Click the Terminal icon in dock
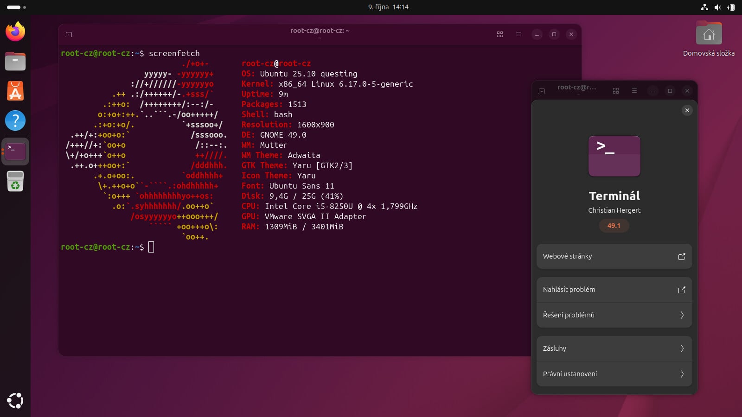The width and height of the screenshot is (742, 417). [15, 151]
